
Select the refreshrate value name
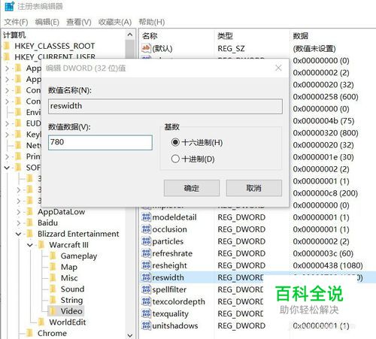[172, 253]
